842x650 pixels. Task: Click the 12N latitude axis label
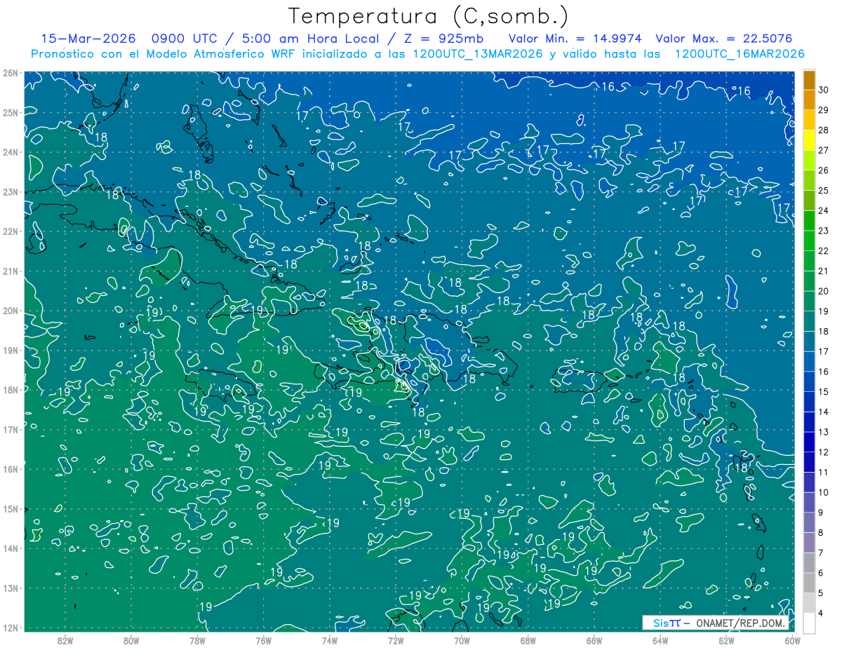tap(10, 628)
